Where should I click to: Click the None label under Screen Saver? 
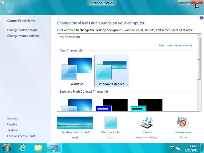[183, 137]
